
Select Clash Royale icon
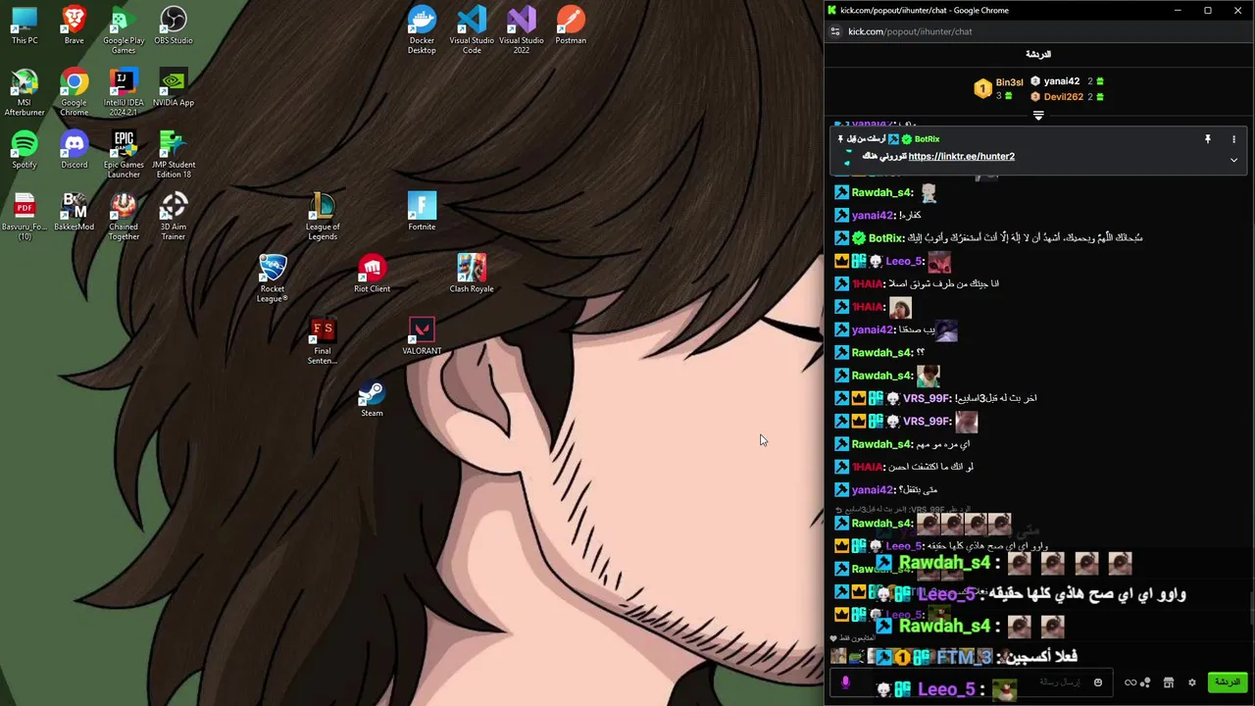coord(472,275)
